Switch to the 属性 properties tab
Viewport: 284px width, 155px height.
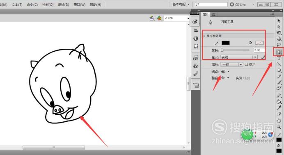pos(206,15)
